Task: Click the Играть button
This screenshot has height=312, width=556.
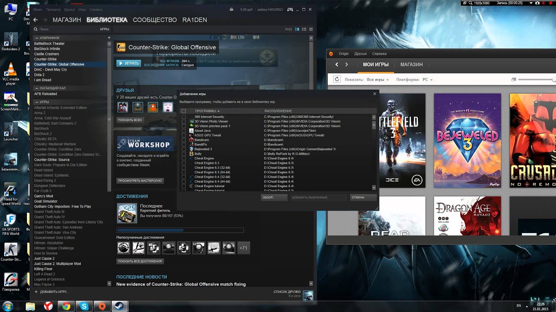Action: point(129,63)
